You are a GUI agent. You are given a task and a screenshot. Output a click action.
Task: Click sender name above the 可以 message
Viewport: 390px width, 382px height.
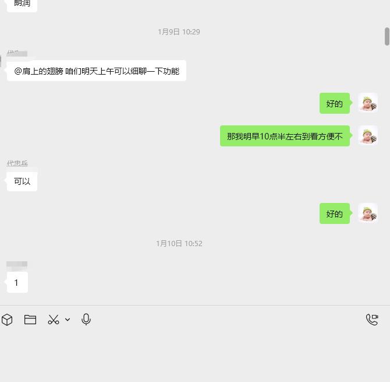pos(17,163)
